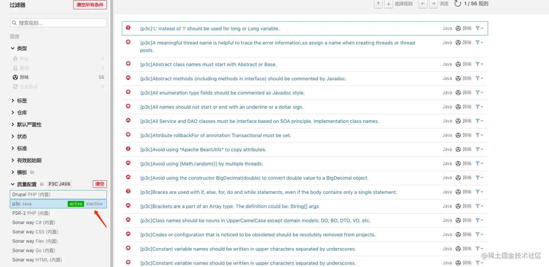
Task: Click the 漏洞 lock icon
Action: 15,68
